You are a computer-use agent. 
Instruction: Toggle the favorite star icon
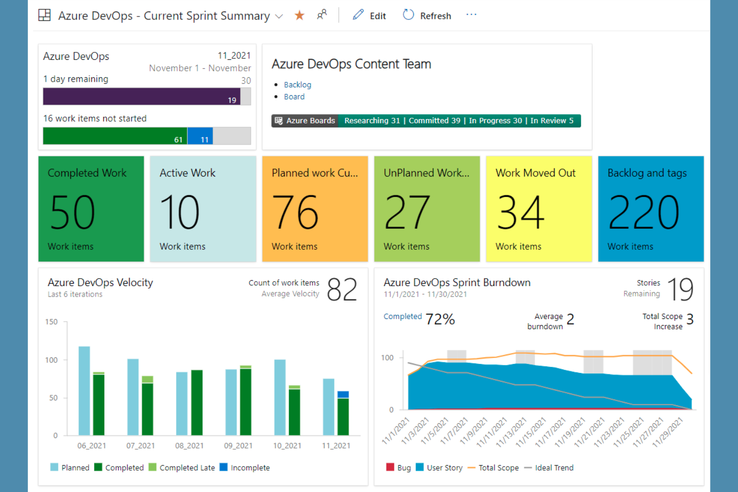[299, 15]
